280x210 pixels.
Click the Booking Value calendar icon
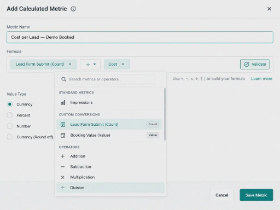[x=63, y=135]
